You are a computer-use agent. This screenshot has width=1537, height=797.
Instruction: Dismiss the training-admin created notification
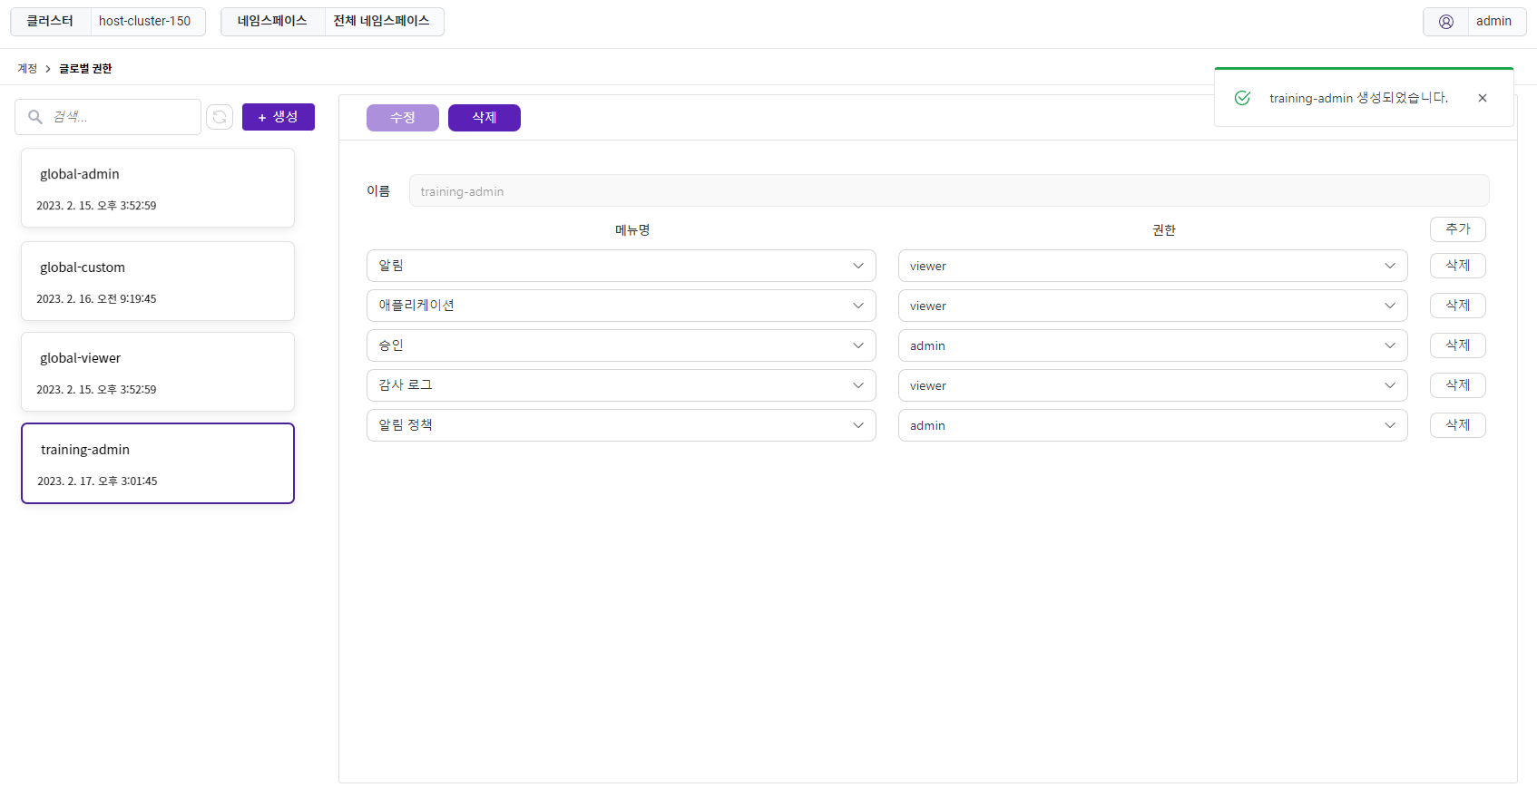[x=1483, y=98]
